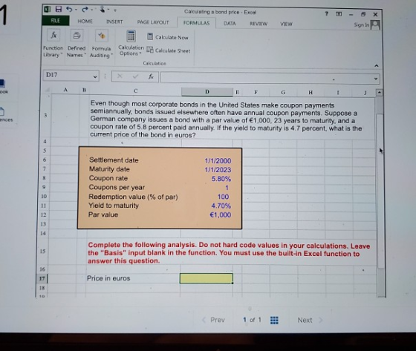Click the Settlement date value 1/1/2000
416x351 pixels.
click(x=218, y=160)
